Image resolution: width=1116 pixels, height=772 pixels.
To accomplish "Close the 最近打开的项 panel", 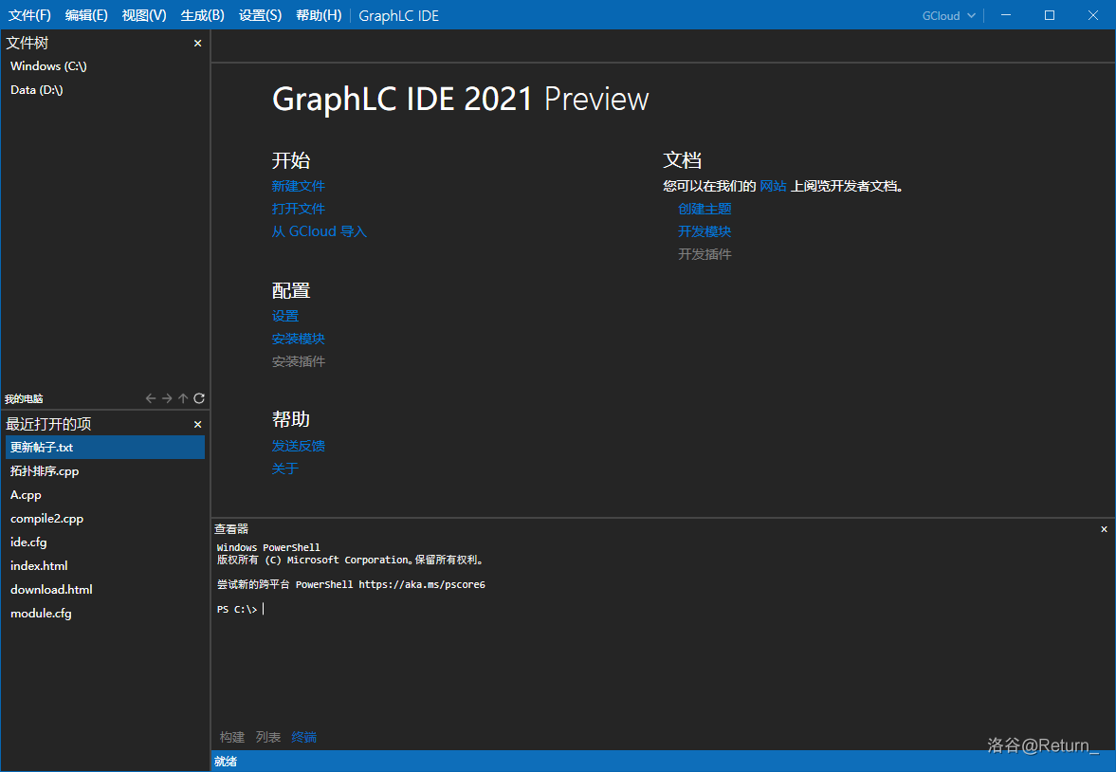I will (198, 425).
